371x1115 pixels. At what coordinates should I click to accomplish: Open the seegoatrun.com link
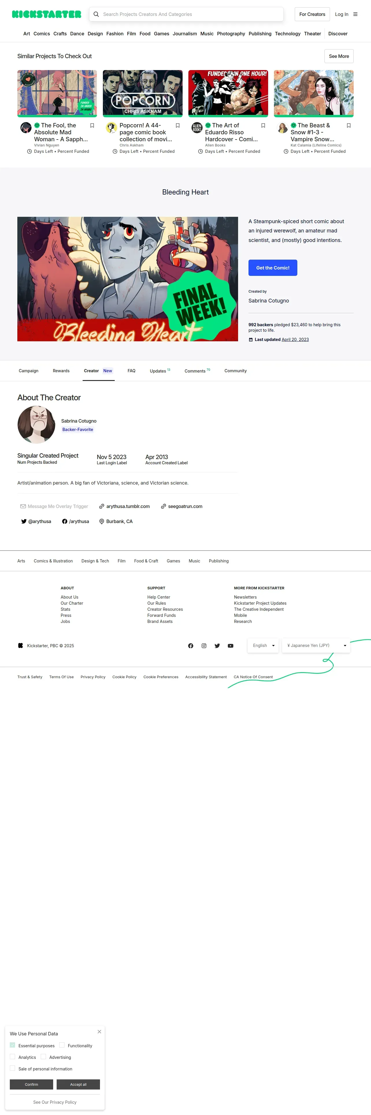(x=181, y=507)
